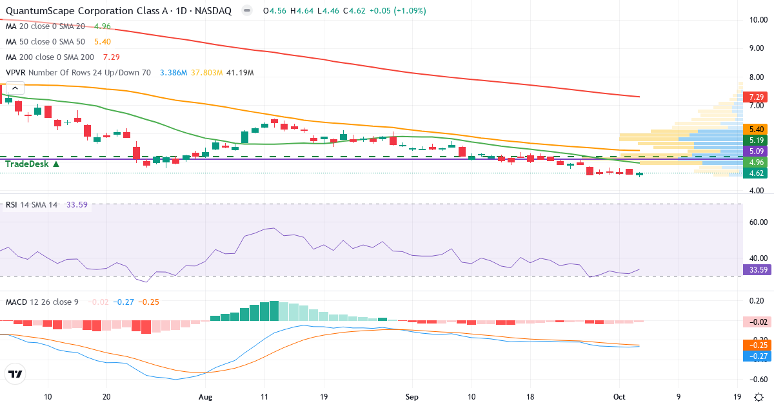The width and height of the screenshot is (774, 406).
Task: Click the TradeDesk label on chart
Action: point(33,164)
